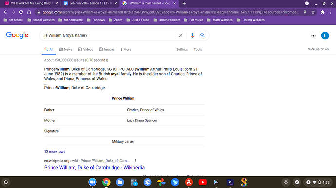This screenshot has height=188, width=336.
Task: Open the search Tools options
Action: (x=198, y=49)
